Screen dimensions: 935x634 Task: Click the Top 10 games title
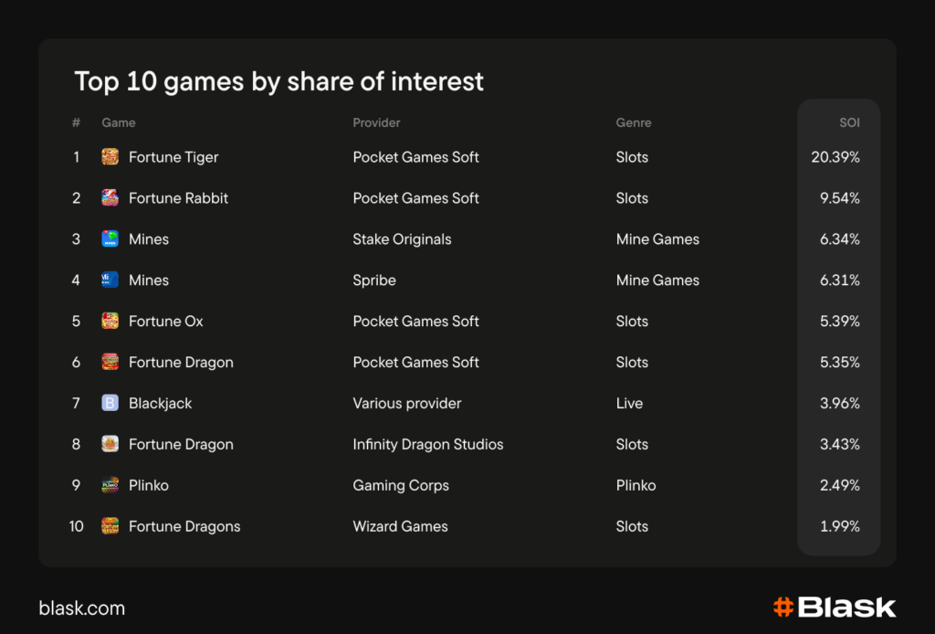[278, 81]
